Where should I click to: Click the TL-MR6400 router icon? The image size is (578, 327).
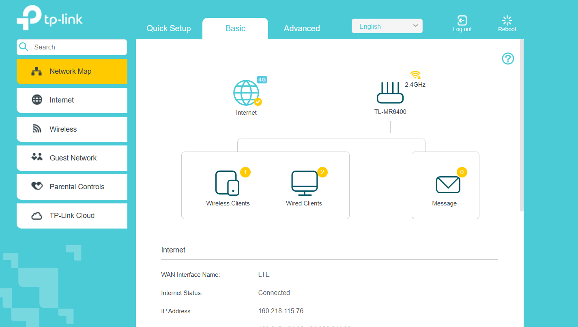point(390,93)
